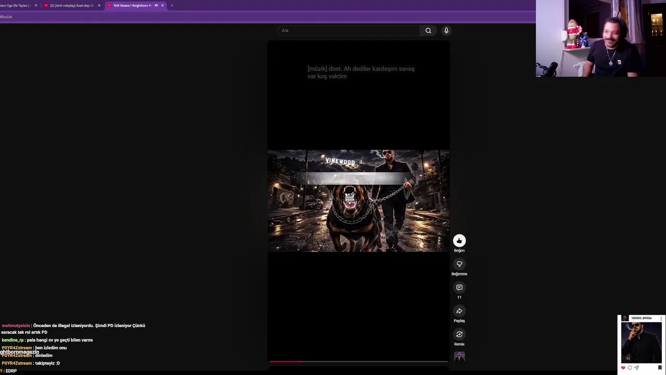The image size is (666, 375).
Task: Open the comments showing 11
Action: (x=459, y=287)
